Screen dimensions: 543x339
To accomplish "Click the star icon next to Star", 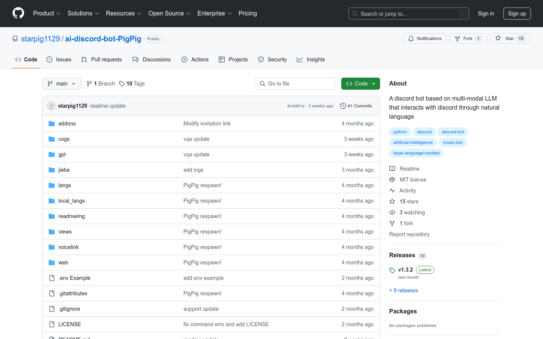I will tap(498, 38).
